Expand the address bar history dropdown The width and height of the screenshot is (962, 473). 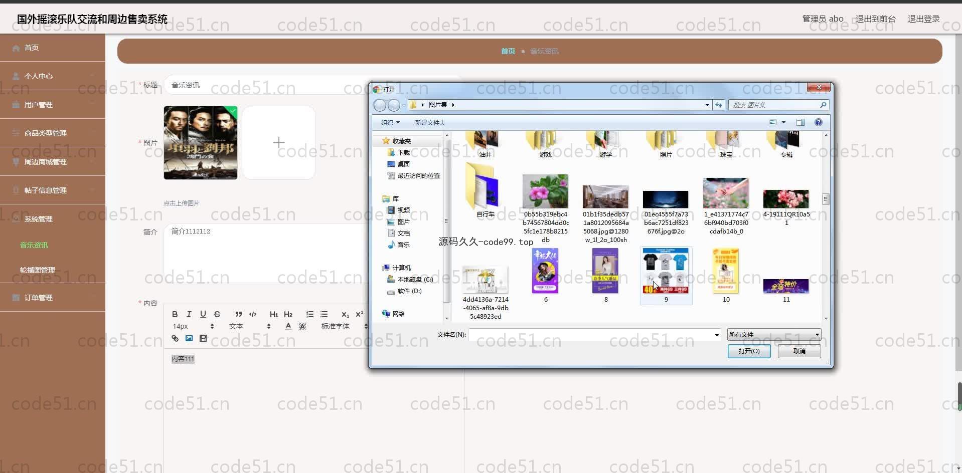click(707, 105)
